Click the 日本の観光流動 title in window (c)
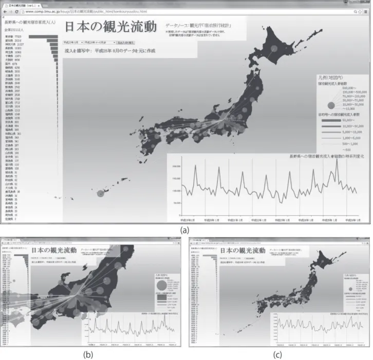The width and height of the screenshot is (373, 360). [x=243, y=251]
